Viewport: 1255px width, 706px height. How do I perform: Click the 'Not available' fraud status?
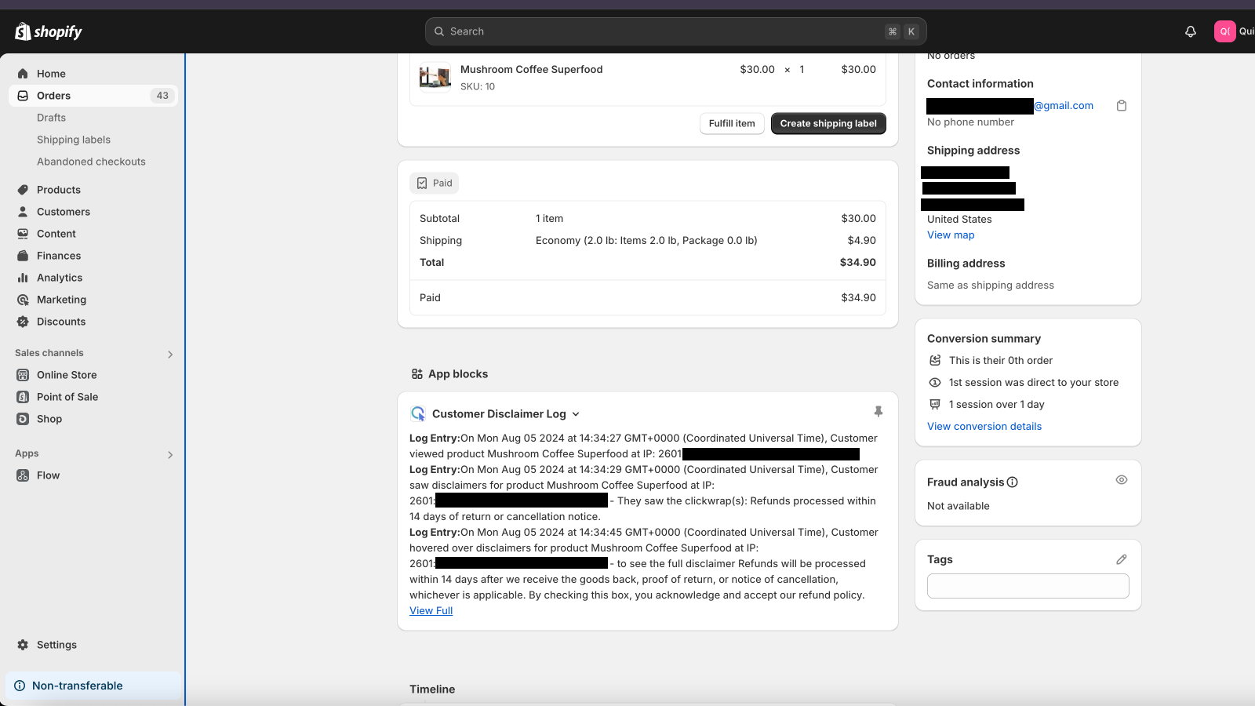(958, 506)
